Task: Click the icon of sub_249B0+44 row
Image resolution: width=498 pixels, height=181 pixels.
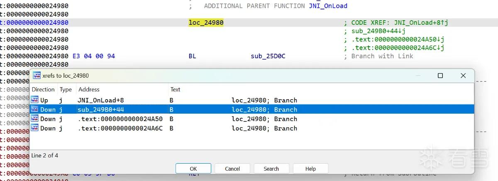Action: tap(34, 110)
